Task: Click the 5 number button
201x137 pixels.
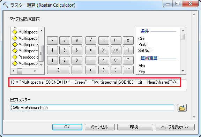Action: click(65, 50)
